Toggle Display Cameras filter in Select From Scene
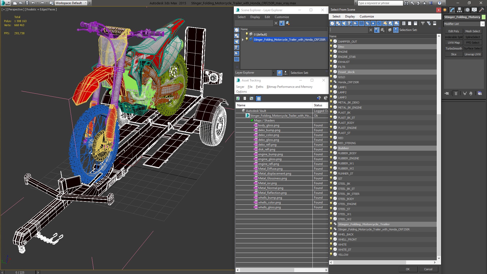The width and height of the screenshot is (487, 274). 350,23
